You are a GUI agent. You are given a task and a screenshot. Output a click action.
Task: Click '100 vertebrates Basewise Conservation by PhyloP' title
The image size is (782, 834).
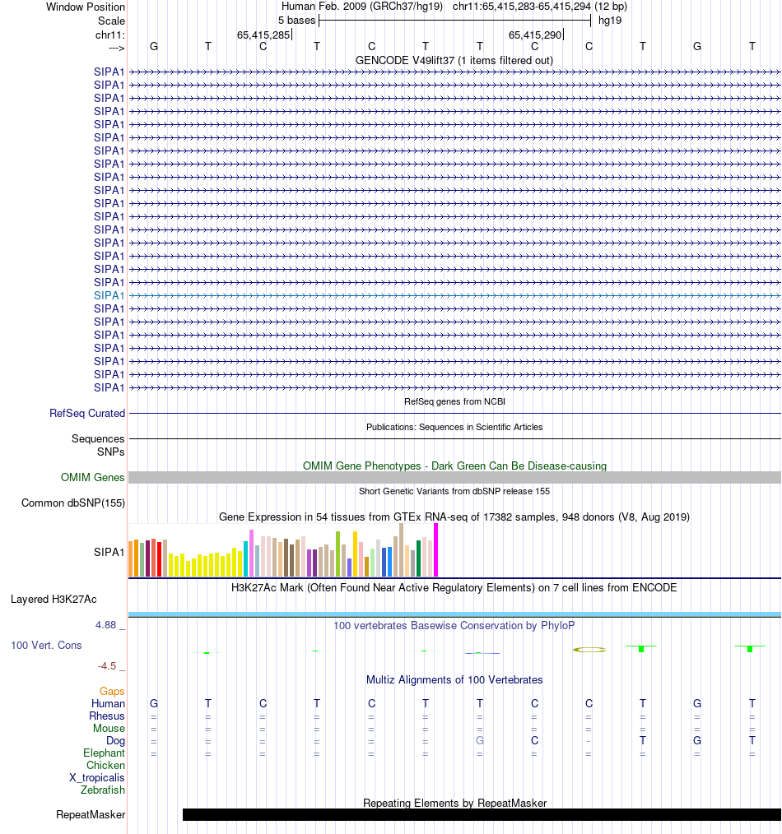[x=454, y=625]
